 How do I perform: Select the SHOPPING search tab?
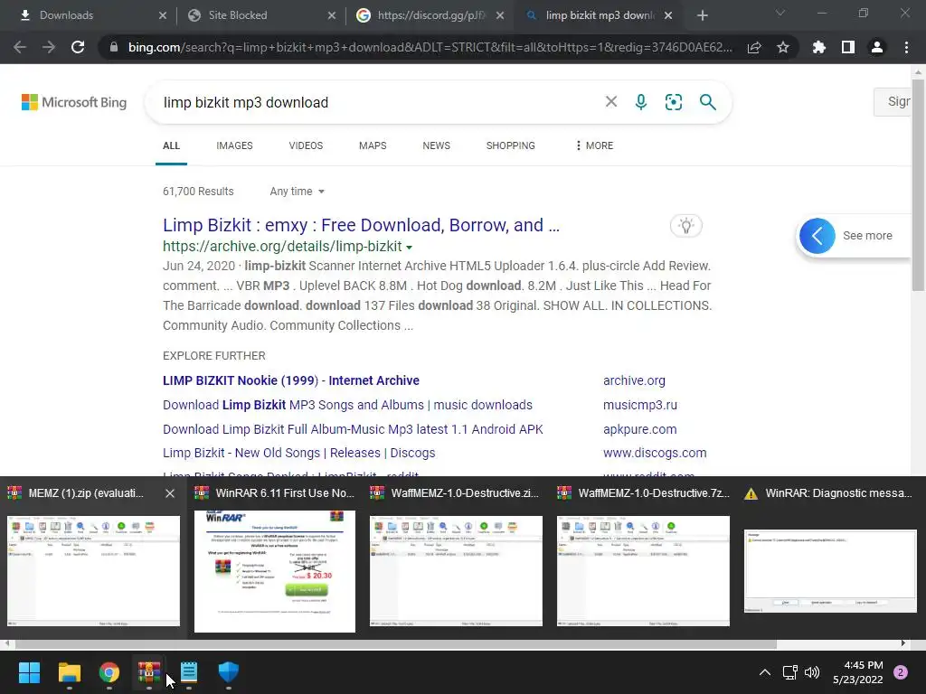511,145
